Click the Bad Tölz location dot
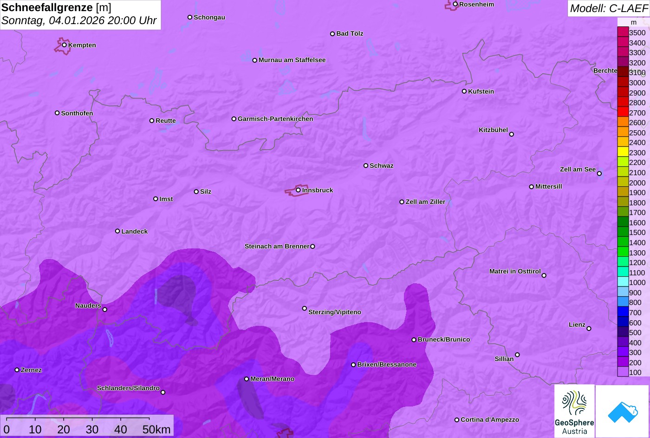The image size is (650, 438). tap(332, 34)
